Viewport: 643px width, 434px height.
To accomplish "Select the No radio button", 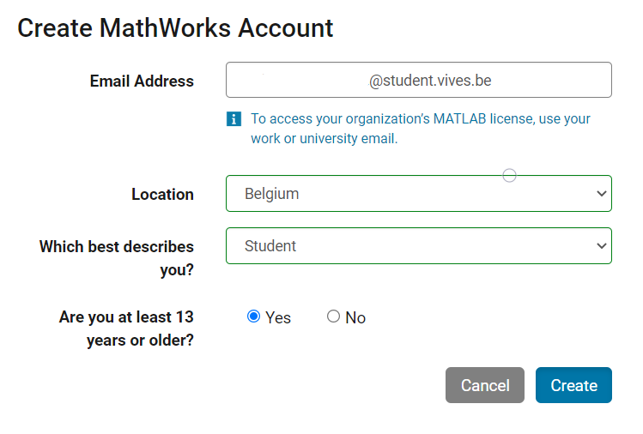I will [x=333, y=316].
